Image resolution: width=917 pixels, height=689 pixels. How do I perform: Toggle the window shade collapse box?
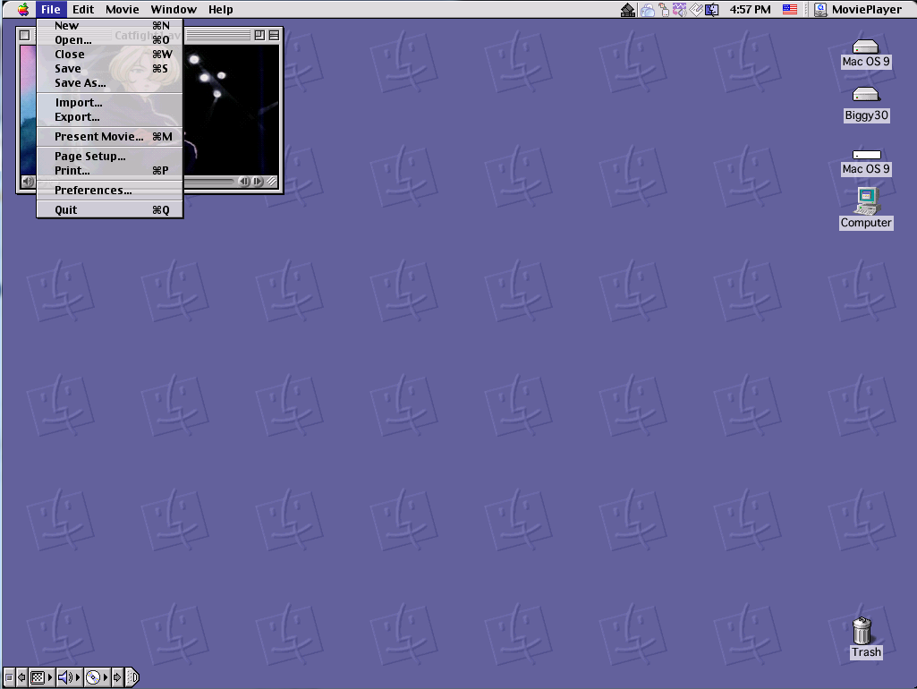(x=274, y=35)
